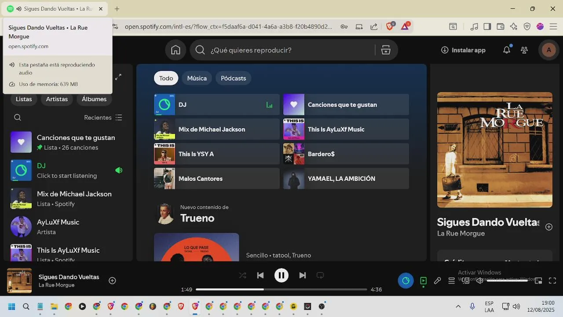Open La Rue Morgue album cover artwork
Screen dimensions: 563x317
pyautogui.click(x=495, y=150)
